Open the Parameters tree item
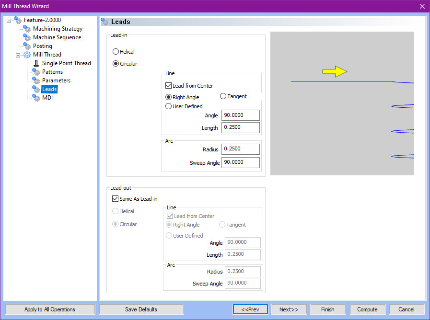The width and height of the screenshot is (430, 320). point(56,80)
